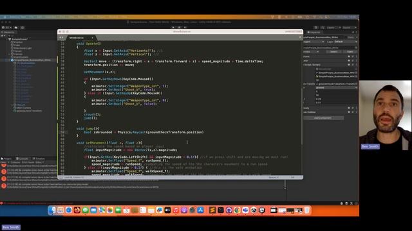Open the Layer Default dropdown in Inspector
412x231 pixels.
click(x=346, y=42)
